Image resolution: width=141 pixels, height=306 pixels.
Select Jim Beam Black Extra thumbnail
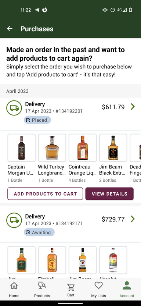(x=113, y=148)
